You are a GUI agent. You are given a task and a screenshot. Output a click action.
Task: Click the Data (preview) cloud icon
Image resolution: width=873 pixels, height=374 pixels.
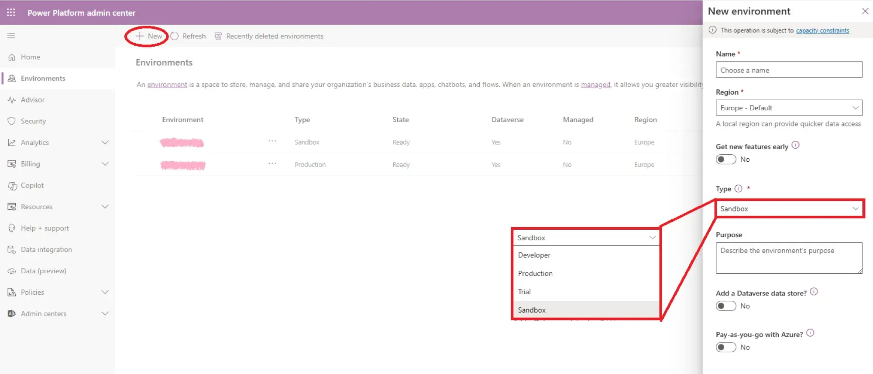(12, 271)
